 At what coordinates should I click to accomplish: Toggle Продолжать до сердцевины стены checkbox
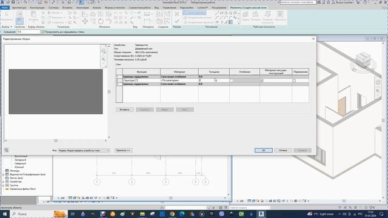pos(43,32)
